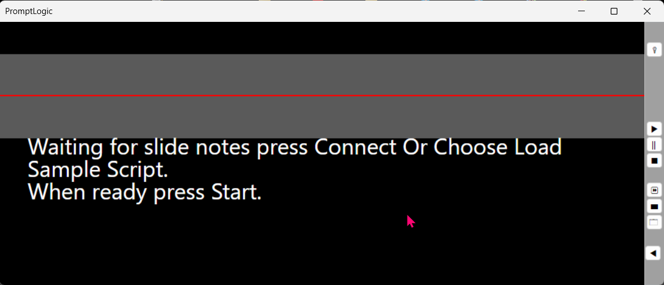
Task: Click the "Waiting for slide notes" text line
Action: (295, 148)
